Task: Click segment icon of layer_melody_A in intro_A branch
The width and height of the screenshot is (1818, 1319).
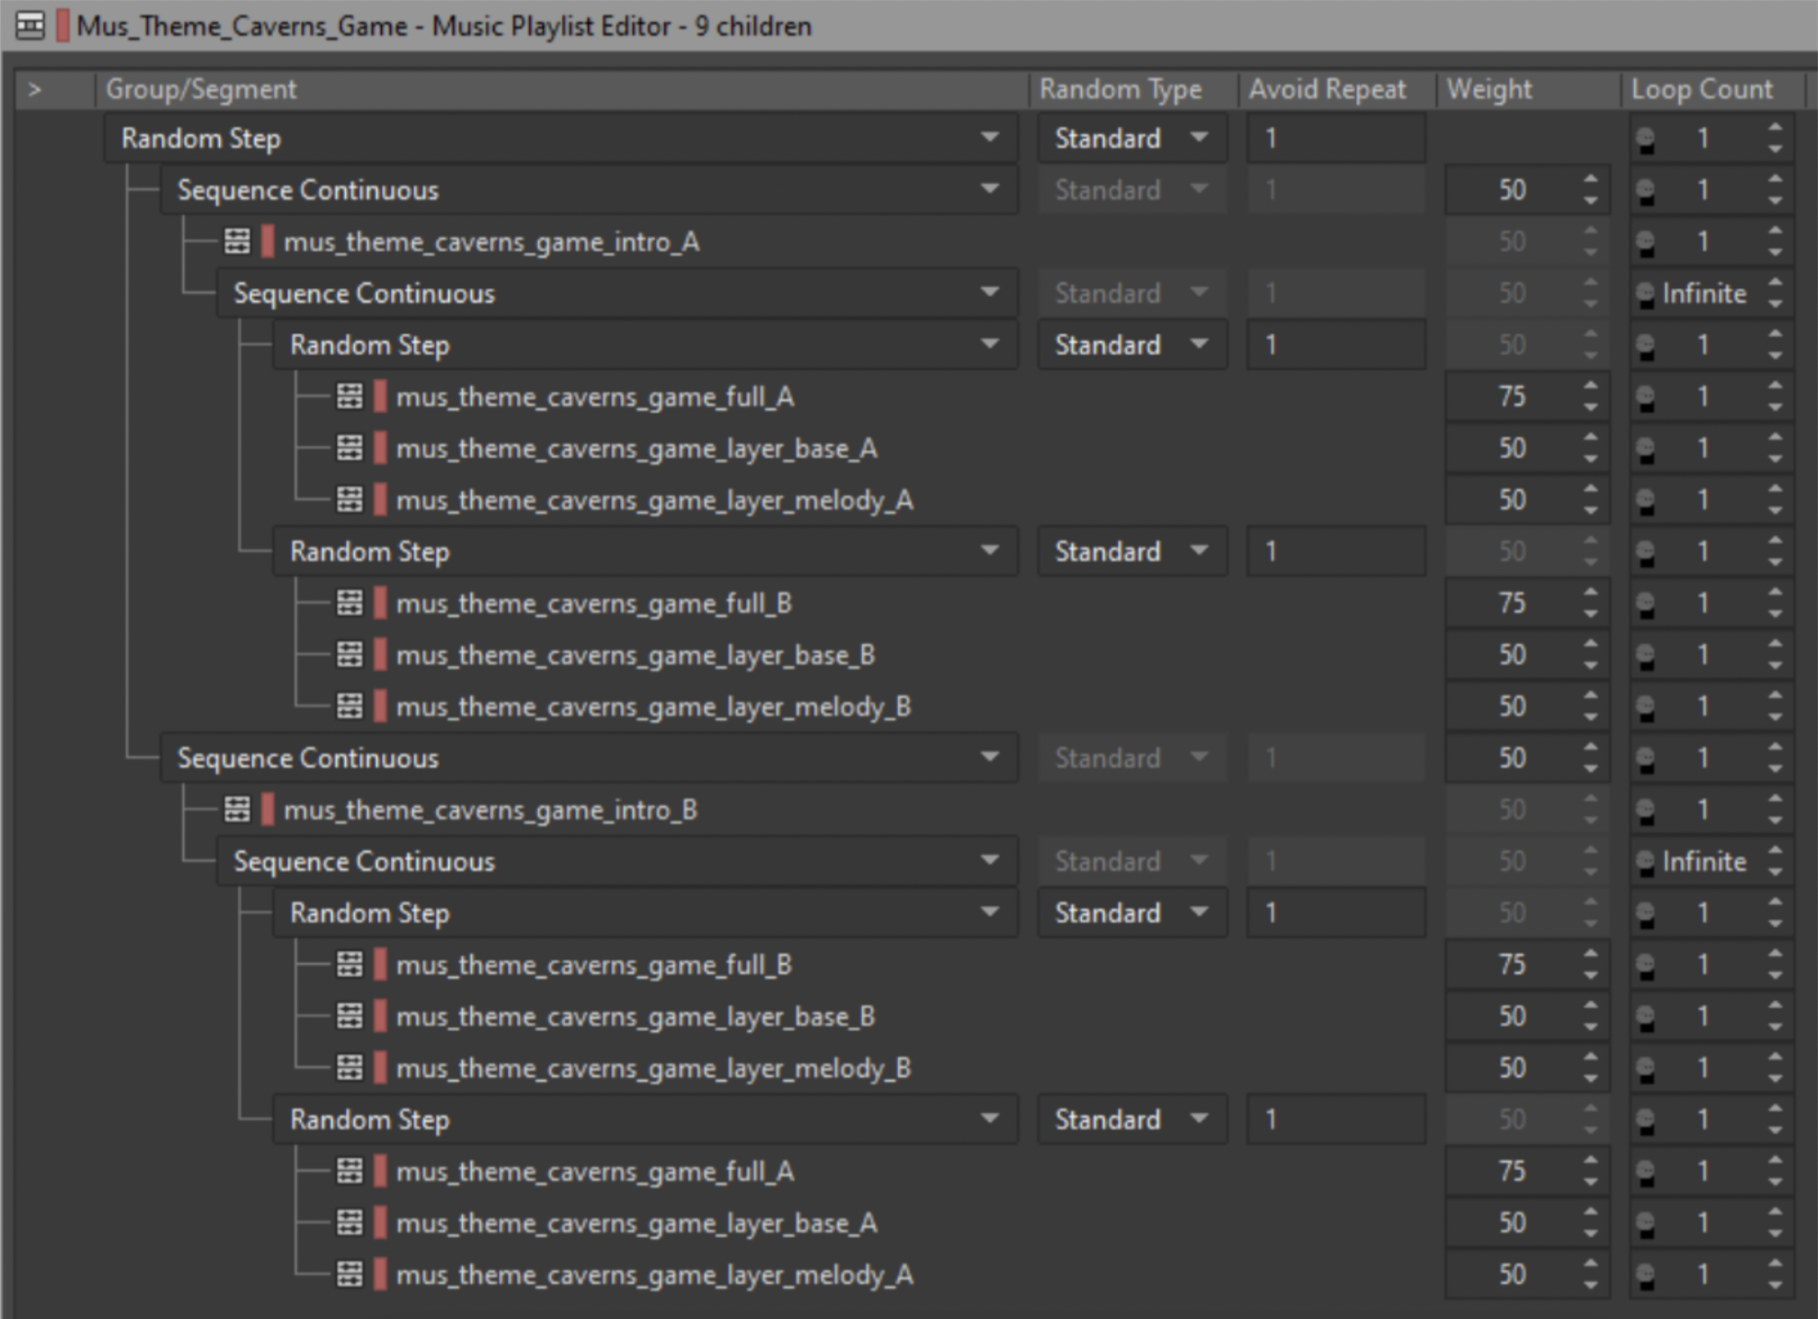Action: click(350, 499)
